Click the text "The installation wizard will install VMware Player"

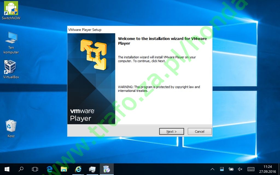(x=157, y=59)
